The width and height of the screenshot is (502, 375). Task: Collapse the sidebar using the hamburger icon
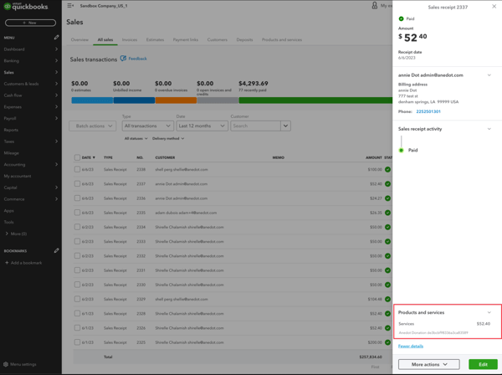[70, 6]
